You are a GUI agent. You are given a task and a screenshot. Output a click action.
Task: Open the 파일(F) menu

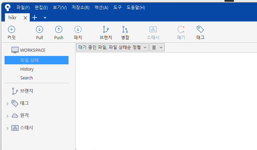pos(23,8)
